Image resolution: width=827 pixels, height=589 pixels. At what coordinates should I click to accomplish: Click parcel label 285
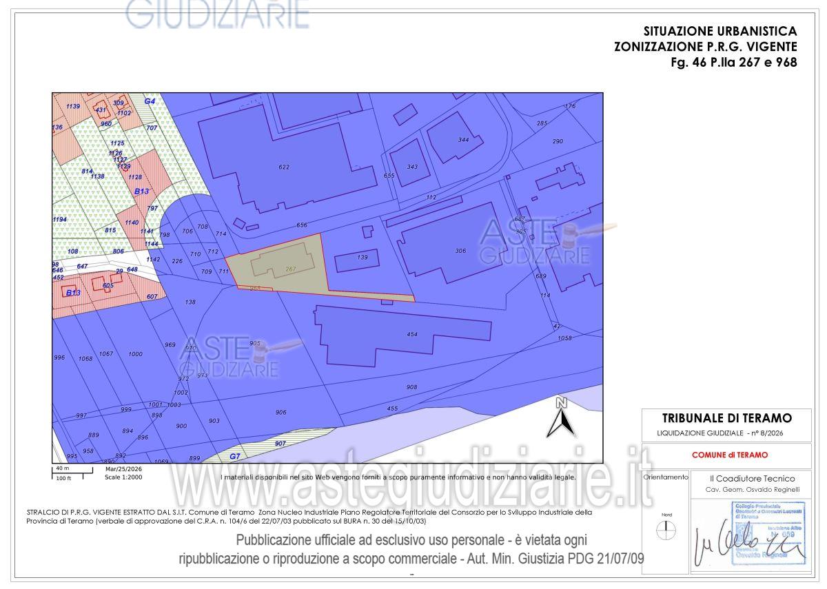pyautogui.click(x=542, y=123)
